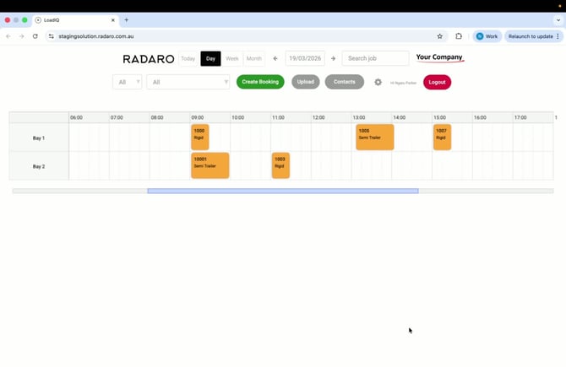This screenshot has width=566, height=367.
Task: Close the LoadIQ browser tab
Action: 113,19
